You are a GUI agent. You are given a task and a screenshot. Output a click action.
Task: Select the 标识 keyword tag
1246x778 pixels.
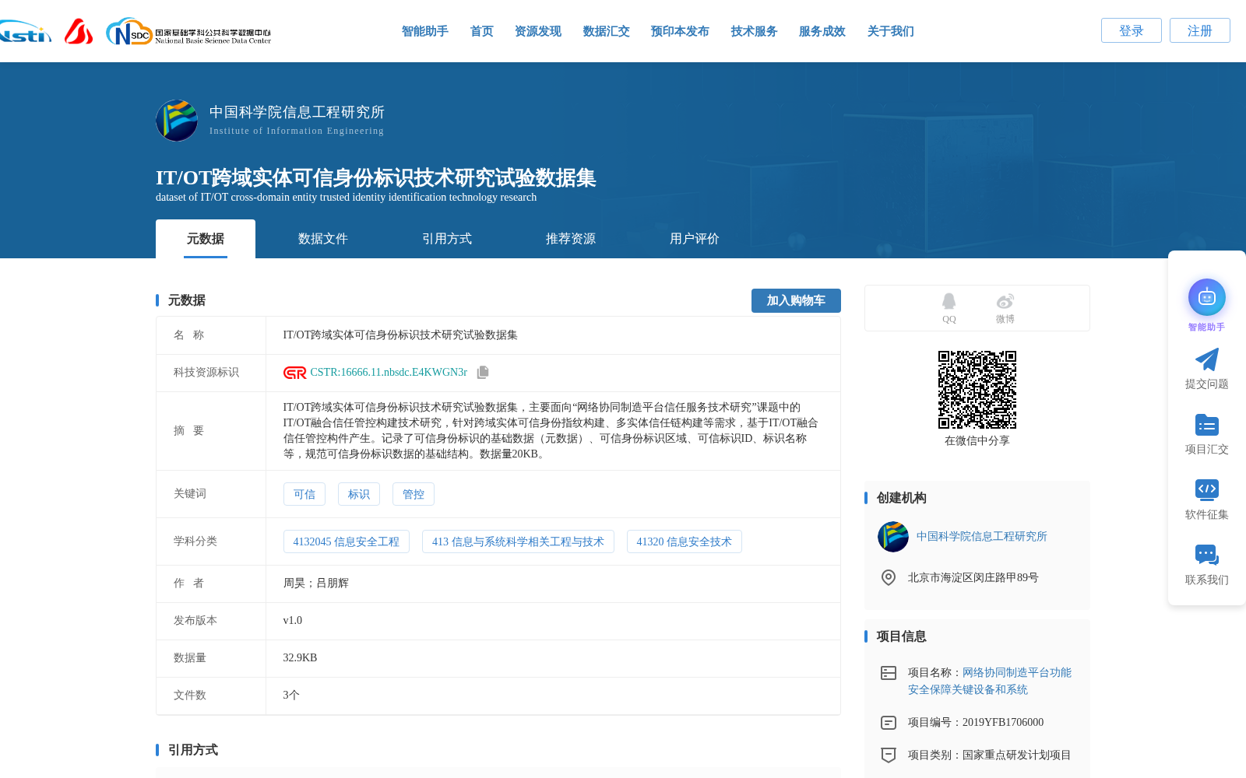(x=359, y=494)
